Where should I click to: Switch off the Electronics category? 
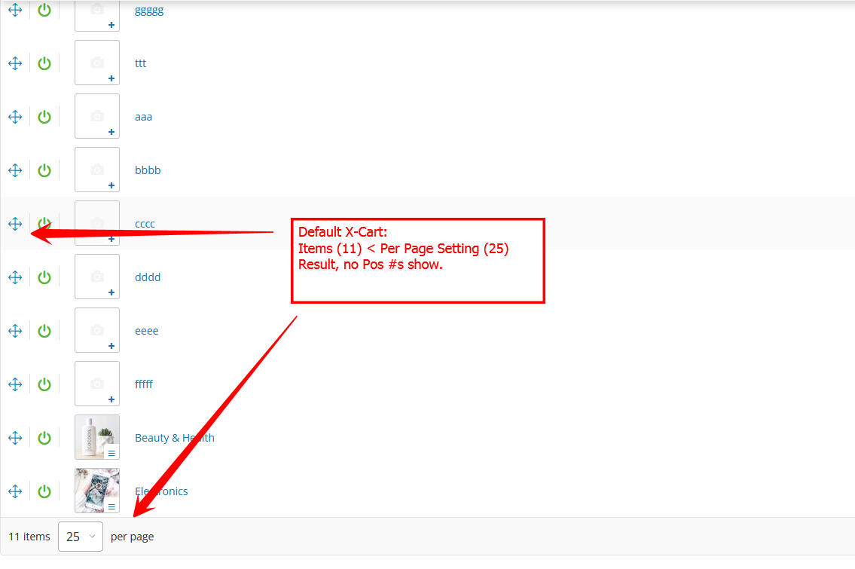pos(44,491)
